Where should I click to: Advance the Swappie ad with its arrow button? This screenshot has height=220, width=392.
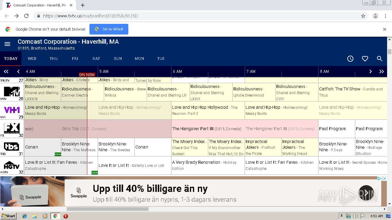[366, 193]
